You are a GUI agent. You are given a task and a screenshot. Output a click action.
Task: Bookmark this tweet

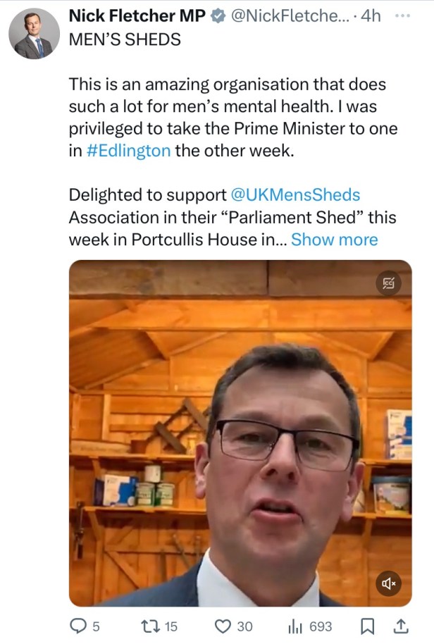[x=367, y=626]
